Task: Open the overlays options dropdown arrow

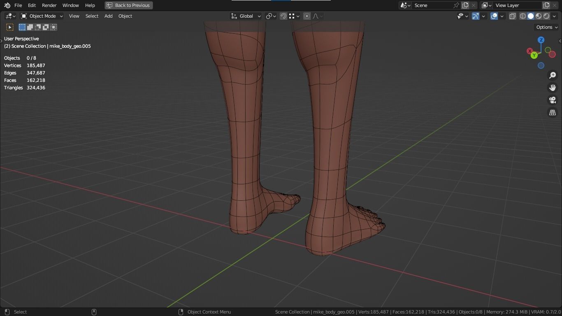Action: 502,16
